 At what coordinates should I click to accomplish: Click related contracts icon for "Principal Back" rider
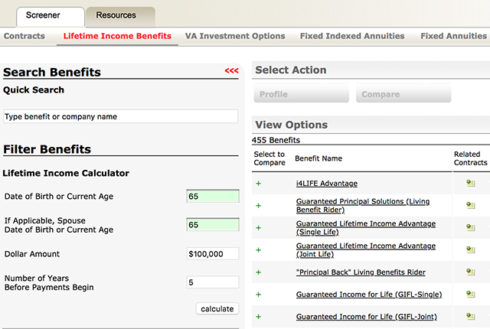(470, 272)
